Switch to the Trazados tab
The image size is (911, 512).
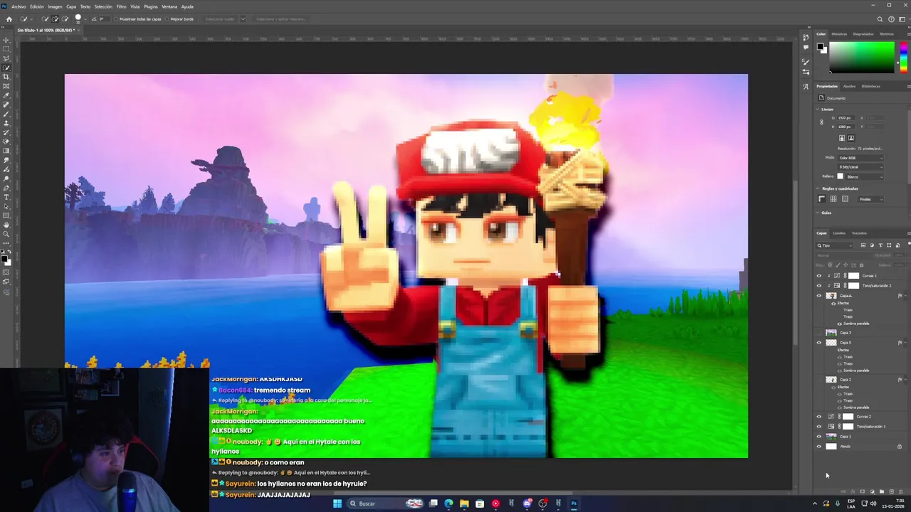pyautogui.click(x=859, y=233)
